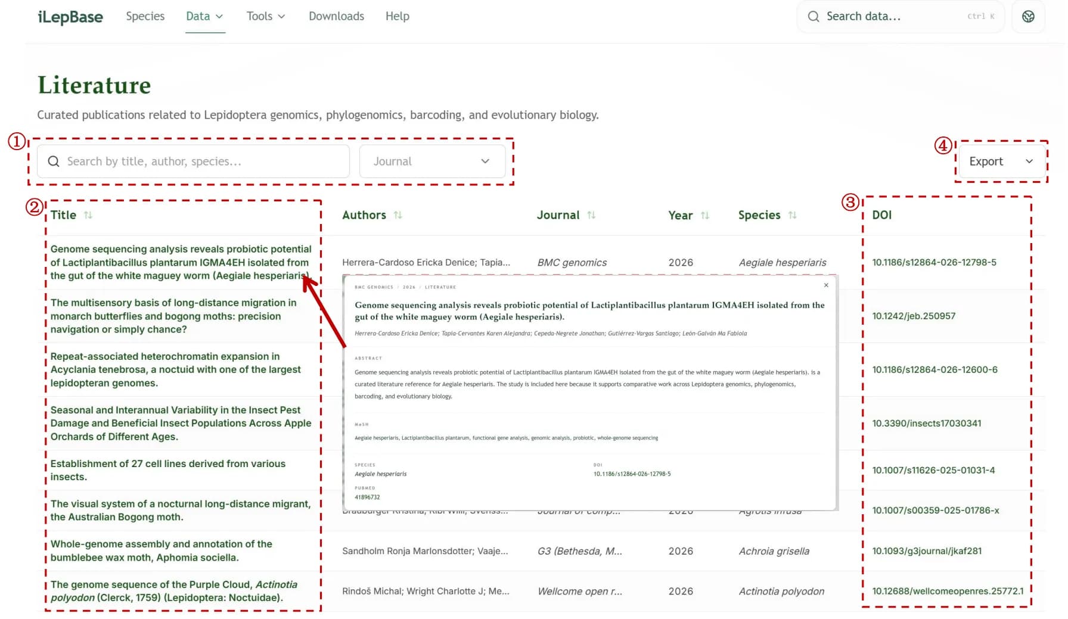
Task: Click magnifier icon in literature search field
Action: coord(54,161)
